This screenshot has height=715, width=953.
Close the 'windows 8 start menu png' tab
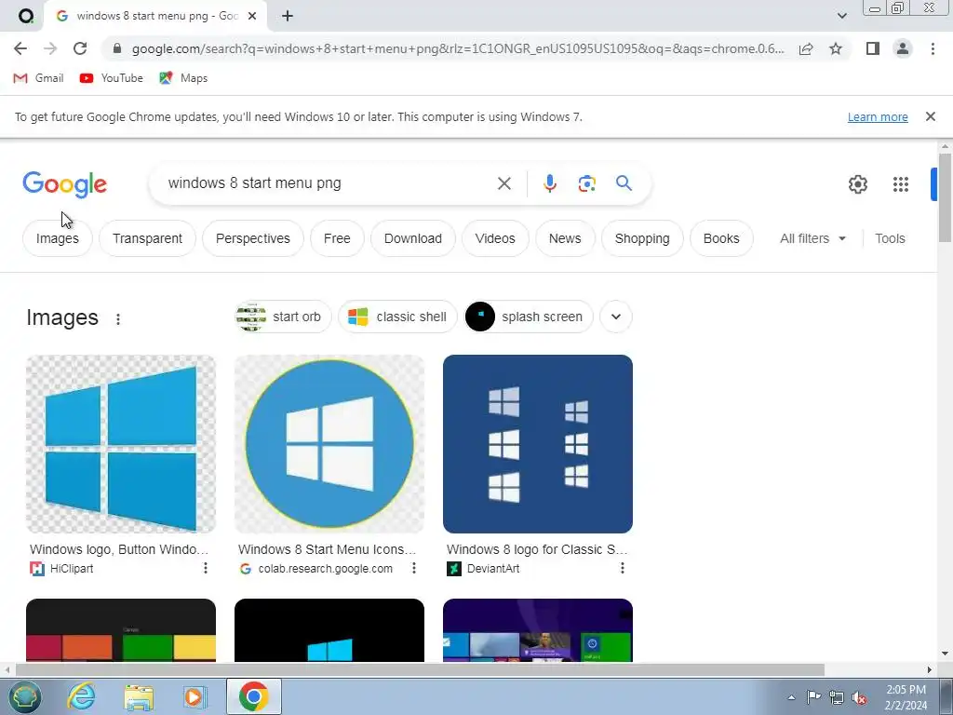click(x=252, y=16)
